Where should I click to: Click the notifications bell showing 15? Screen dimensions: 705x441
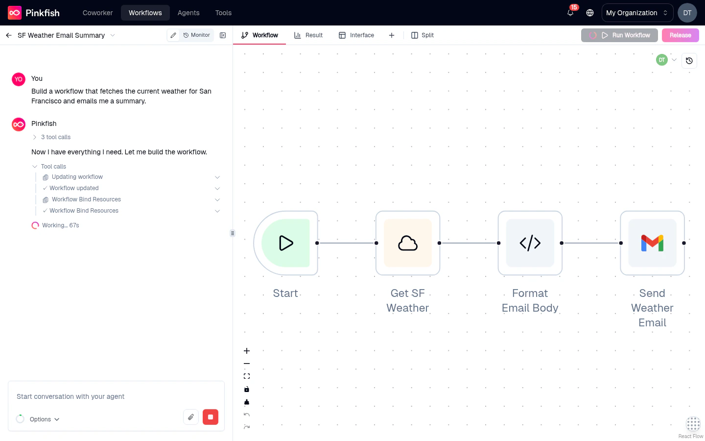point(570,12)
